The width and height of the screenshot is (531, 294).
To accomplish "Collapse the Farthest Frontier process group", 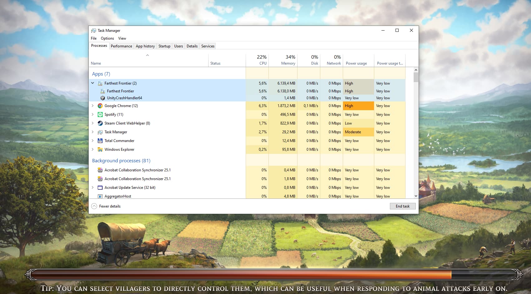I will tap(93, 83).
